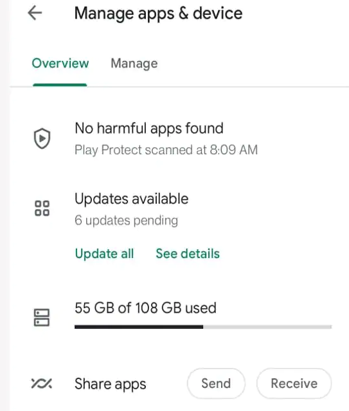
Task: Open No harmful apps found entry
Action: click(x=149, y=128)
